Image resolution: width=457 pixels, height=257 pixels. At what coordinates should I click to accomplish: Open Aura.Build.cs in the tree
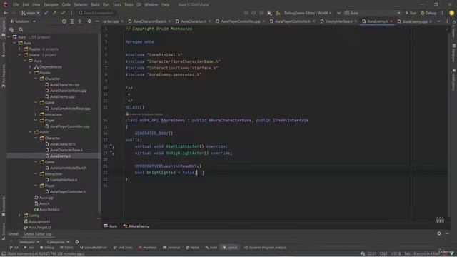tap(47, 209)
